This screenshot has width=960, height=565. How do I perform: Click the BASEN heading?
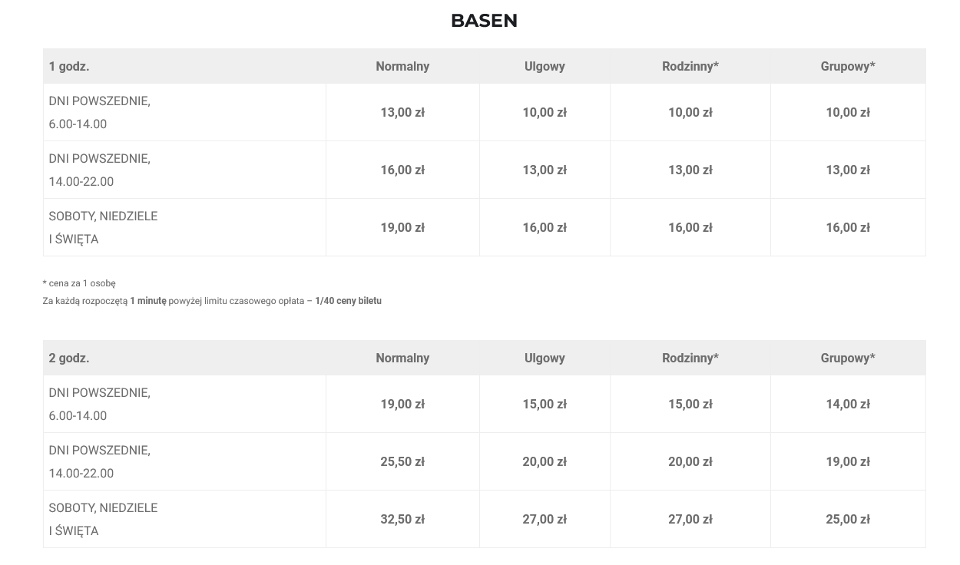pyautogui.click(x=484, y=21)
